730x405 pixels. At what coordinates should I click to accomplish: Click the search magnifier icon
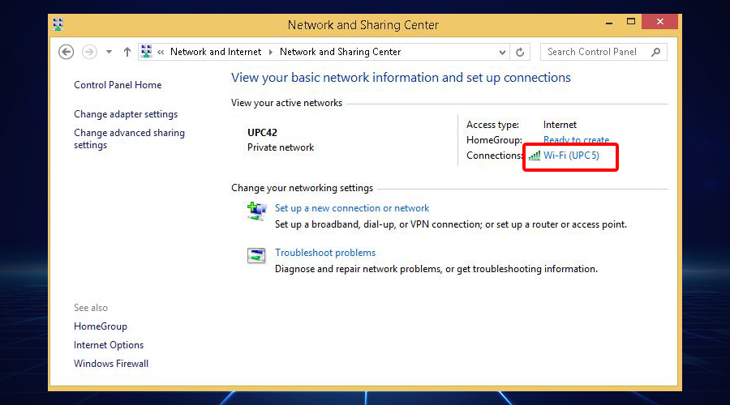coord(656,52)
